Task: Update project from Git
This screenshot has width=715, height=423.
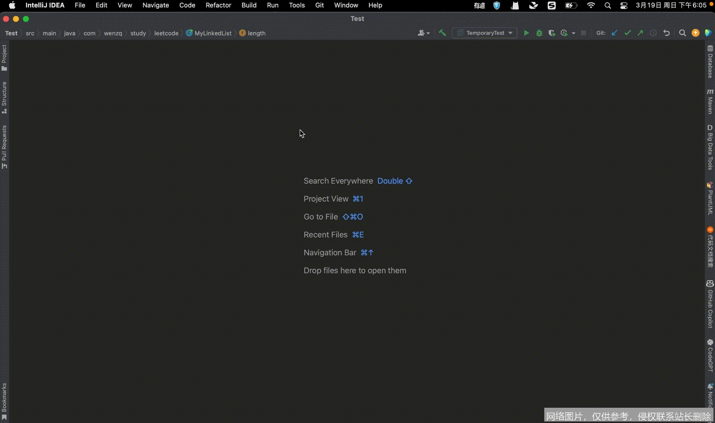Action: [614, 33]
